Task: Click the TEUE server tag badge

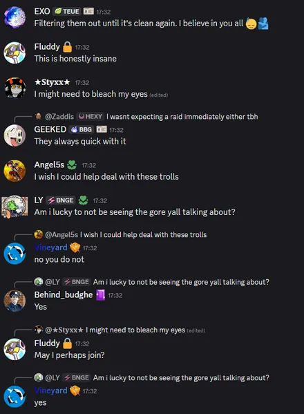Action: pos(67,11)
